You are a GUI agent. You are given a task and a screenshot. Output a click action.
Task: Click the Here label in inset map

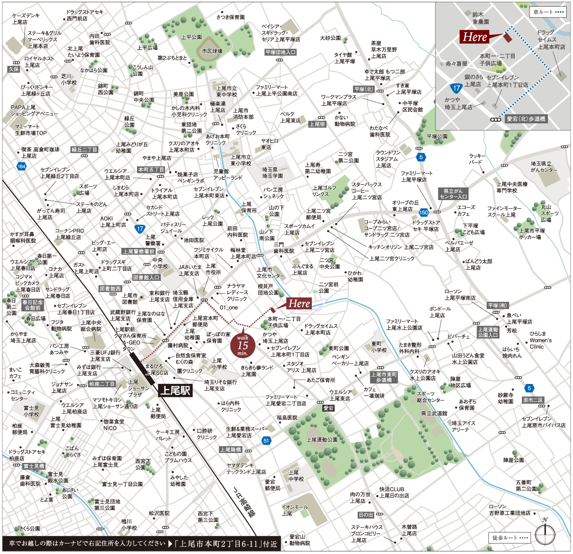point(475,37)
